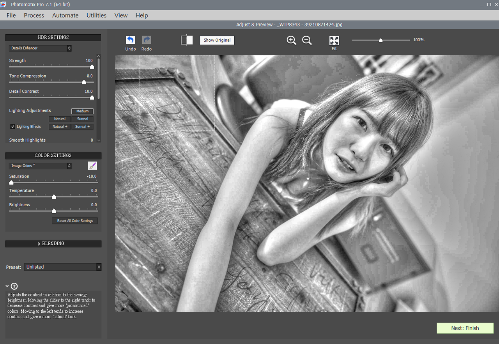
Task: Open the Image Colors dropdown
Action: [40, 166]
